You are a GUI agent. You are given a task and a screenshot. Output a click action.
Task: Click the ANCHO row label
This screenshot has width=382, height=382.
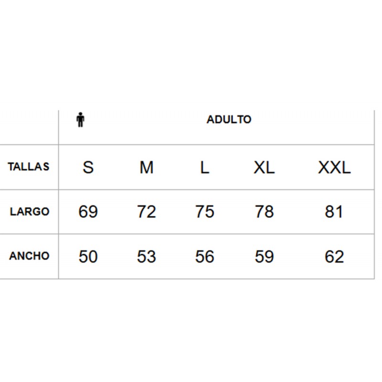tap(29, 256)
